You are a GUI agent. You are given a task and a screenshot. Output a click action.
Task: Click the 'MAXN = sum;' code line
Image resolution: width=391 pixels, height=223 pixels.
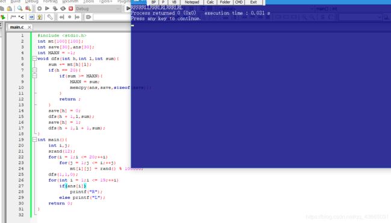tap(85, 82)
